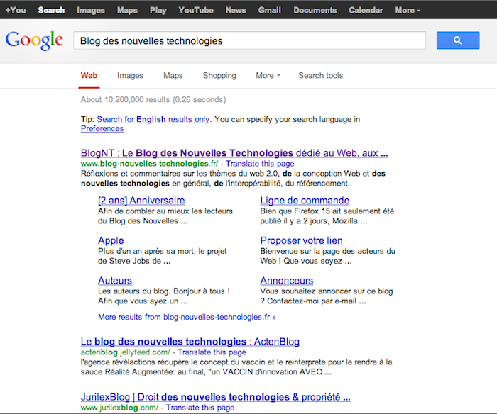Open BlogNT Blog des Nouvelles Technologies result
This screenshot has width=497, height=414.
tap(234, 153)
